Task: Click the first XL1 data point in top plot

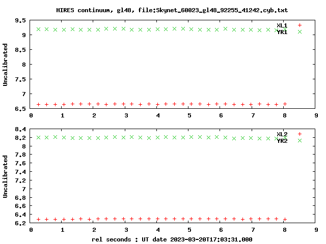Action: coord(39,104)
